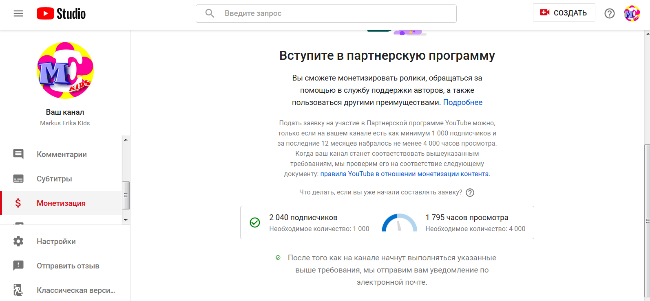Open the help question mark icon

click(609, 13)
